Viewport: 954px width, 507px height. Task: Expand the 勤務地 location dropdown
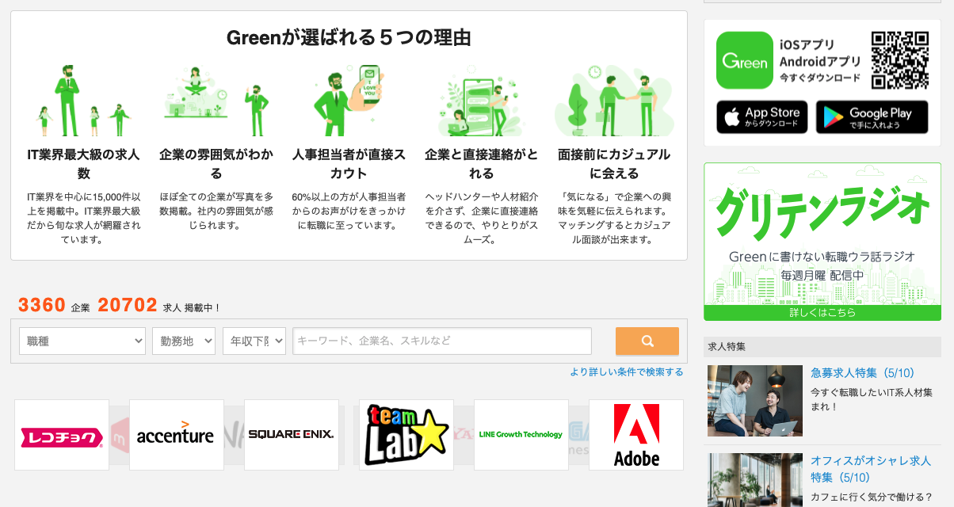[x=184, y=341]
